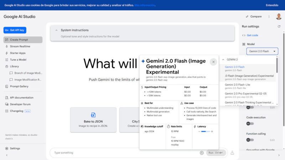Click the Get code brackets icon
Image resolution: width=285 pixels, height=160 pixels.
[x=244, y=35]
